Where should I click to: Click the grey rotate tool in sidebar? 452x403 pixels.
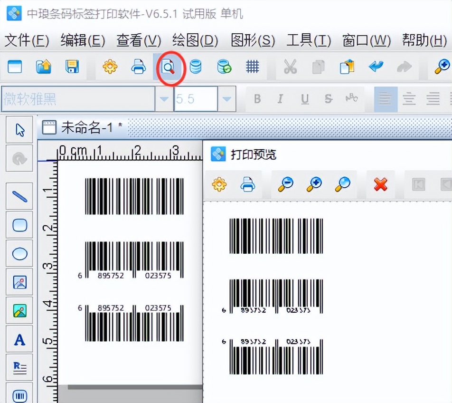coord(20,158)
